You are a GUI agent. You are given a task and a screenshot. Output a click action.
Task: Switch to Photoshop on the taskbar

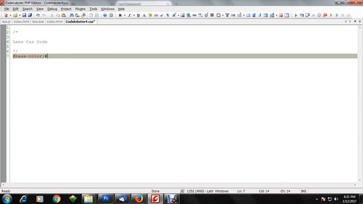[x=106, y=199]
